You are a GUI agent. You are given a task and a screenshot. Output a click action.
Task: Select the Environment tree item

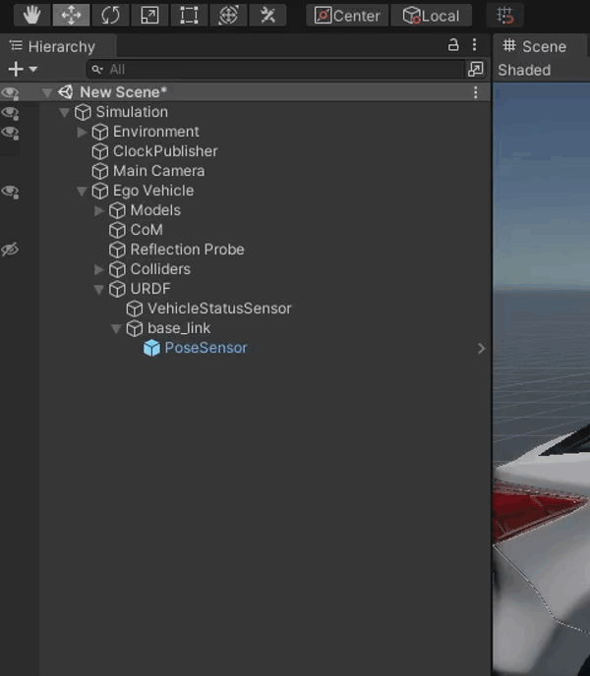pos(155,132)
